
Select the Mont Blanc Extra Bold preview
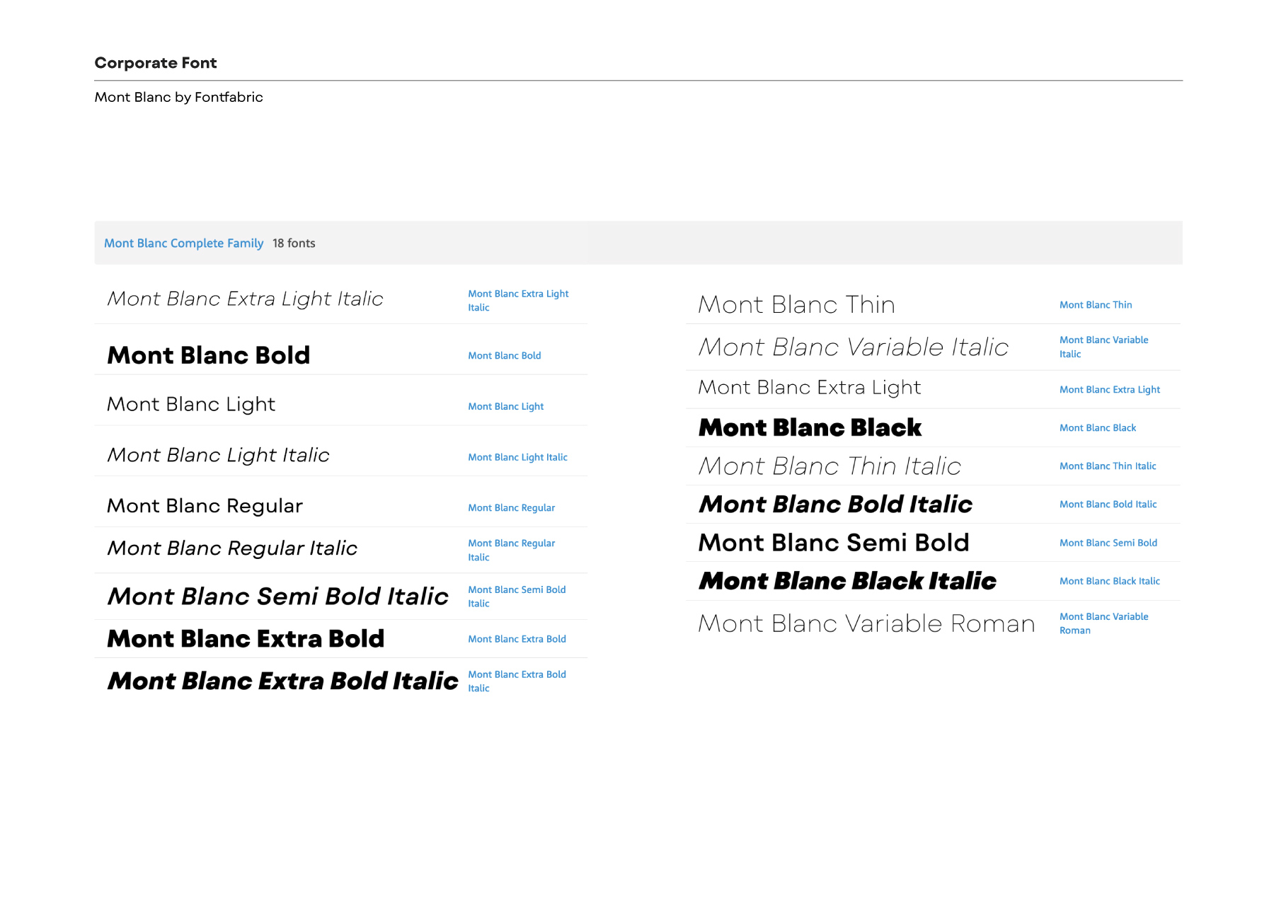(x=246, y=639)
